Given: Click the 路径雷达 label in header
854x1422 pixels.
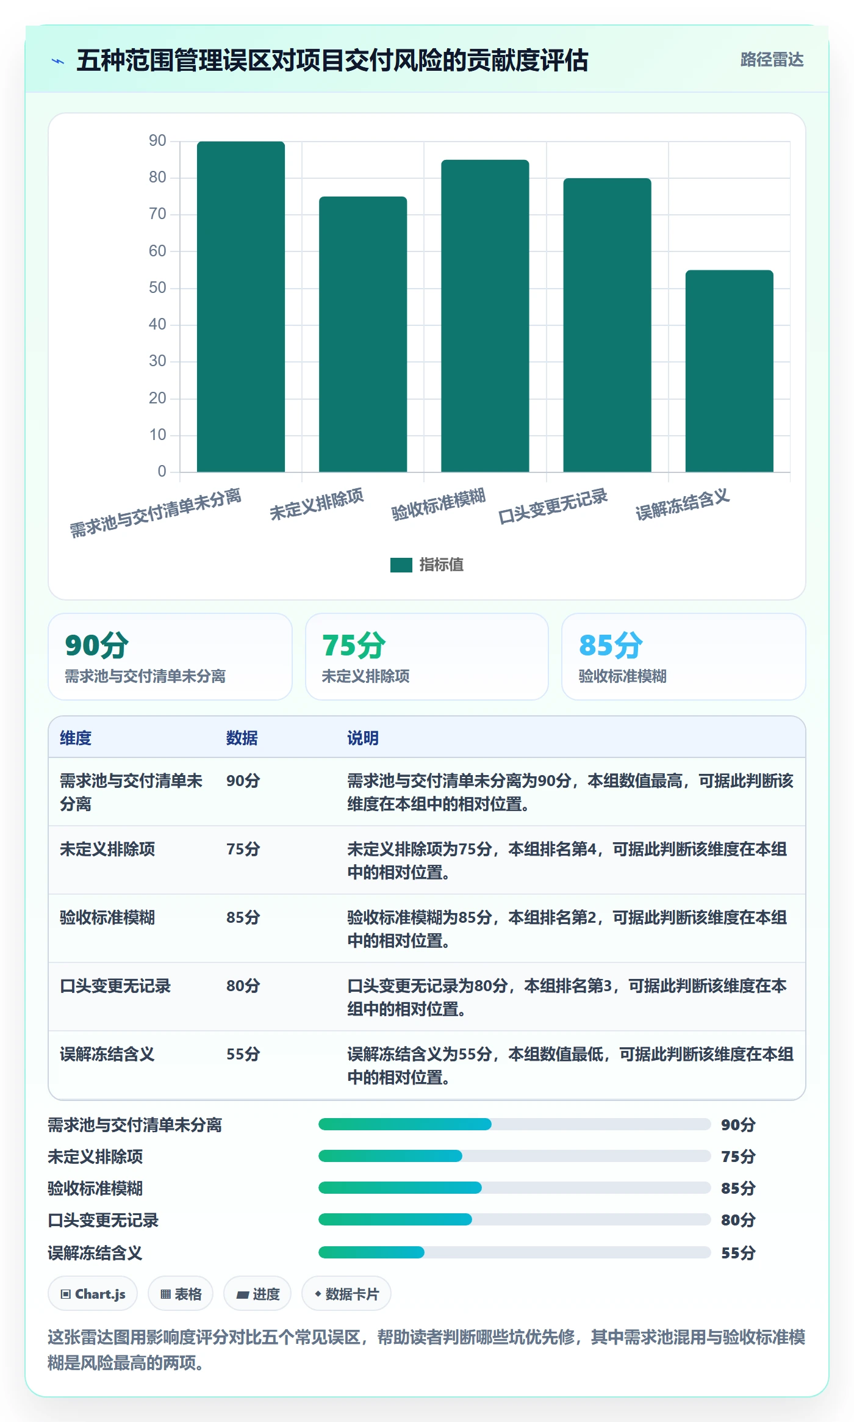Looking at the screenshot, I should [772, 59].
